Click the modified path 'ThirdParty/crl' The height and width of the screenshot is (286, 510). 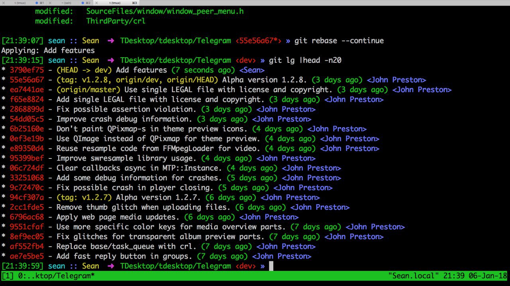pos(116,21)
